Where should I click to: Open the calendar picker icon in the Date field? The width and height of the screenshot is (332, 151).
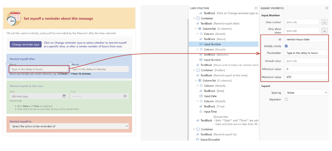64,96
